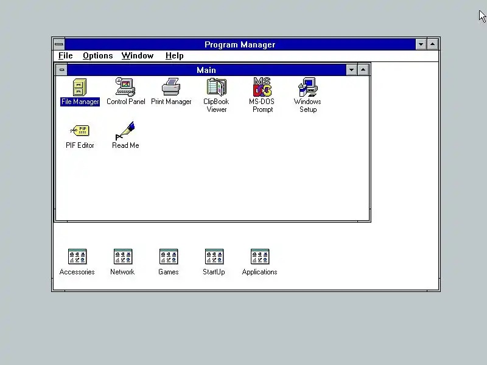
Task: Click the Windows Setup label text
Action: pos(307,105)
